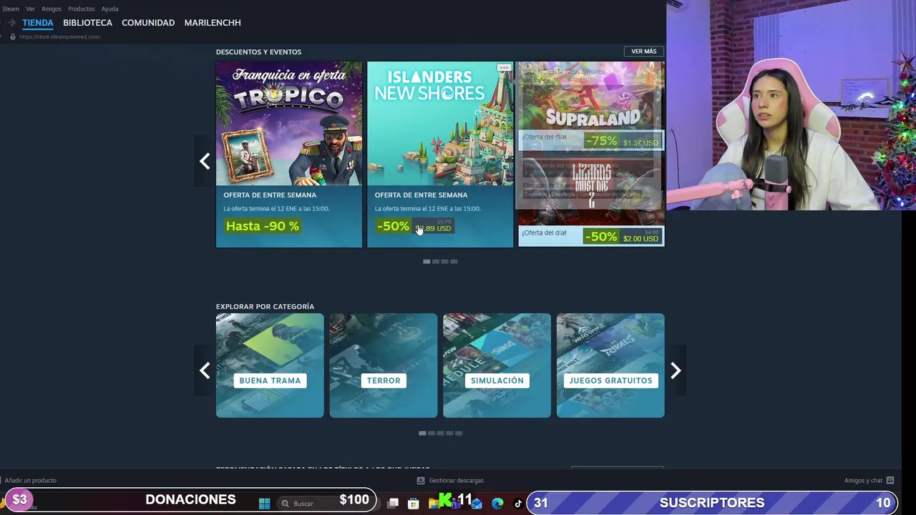916x515 pixels.
Task: Click OFERTA DE ENTRE SEMANA under Tropico
Action: 270,195
